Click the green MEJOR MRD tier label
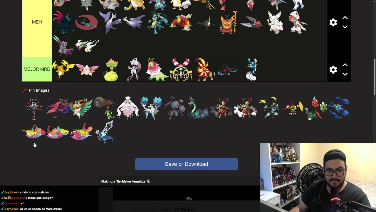This screenshot has height=212, width=376. tap(37, 69)
